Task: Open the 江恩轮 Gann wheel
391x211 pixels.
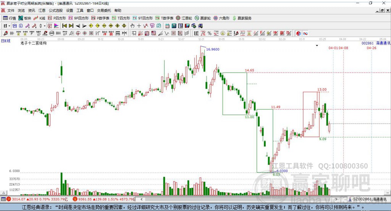Action: coord(184,18)
